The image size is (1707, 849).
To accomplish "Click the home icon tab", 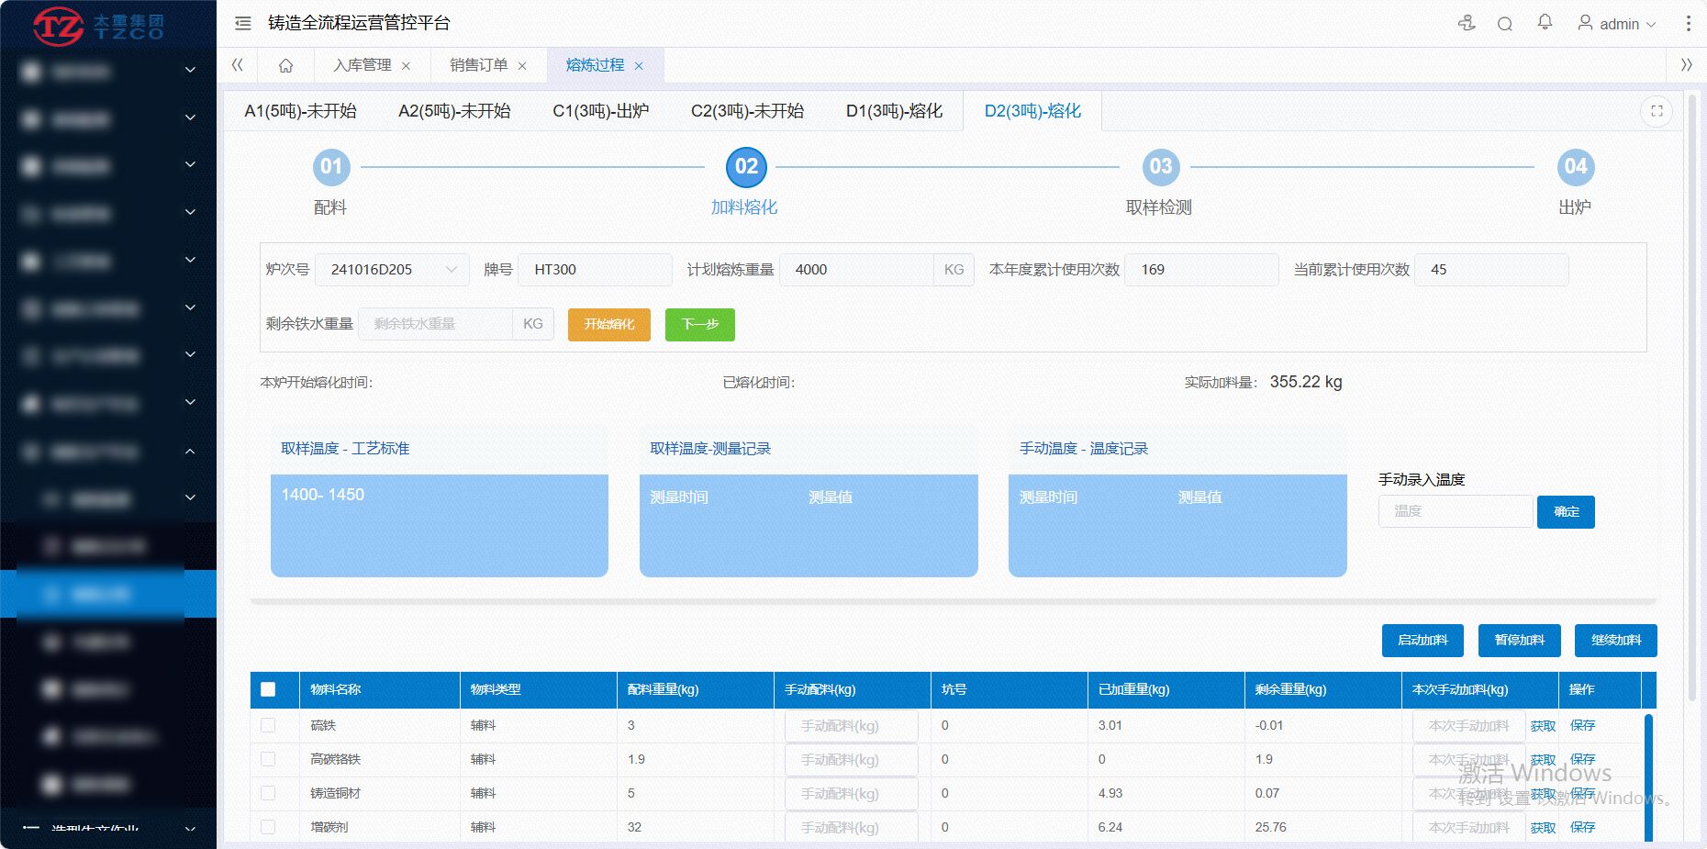I will [x=285, y=65].
